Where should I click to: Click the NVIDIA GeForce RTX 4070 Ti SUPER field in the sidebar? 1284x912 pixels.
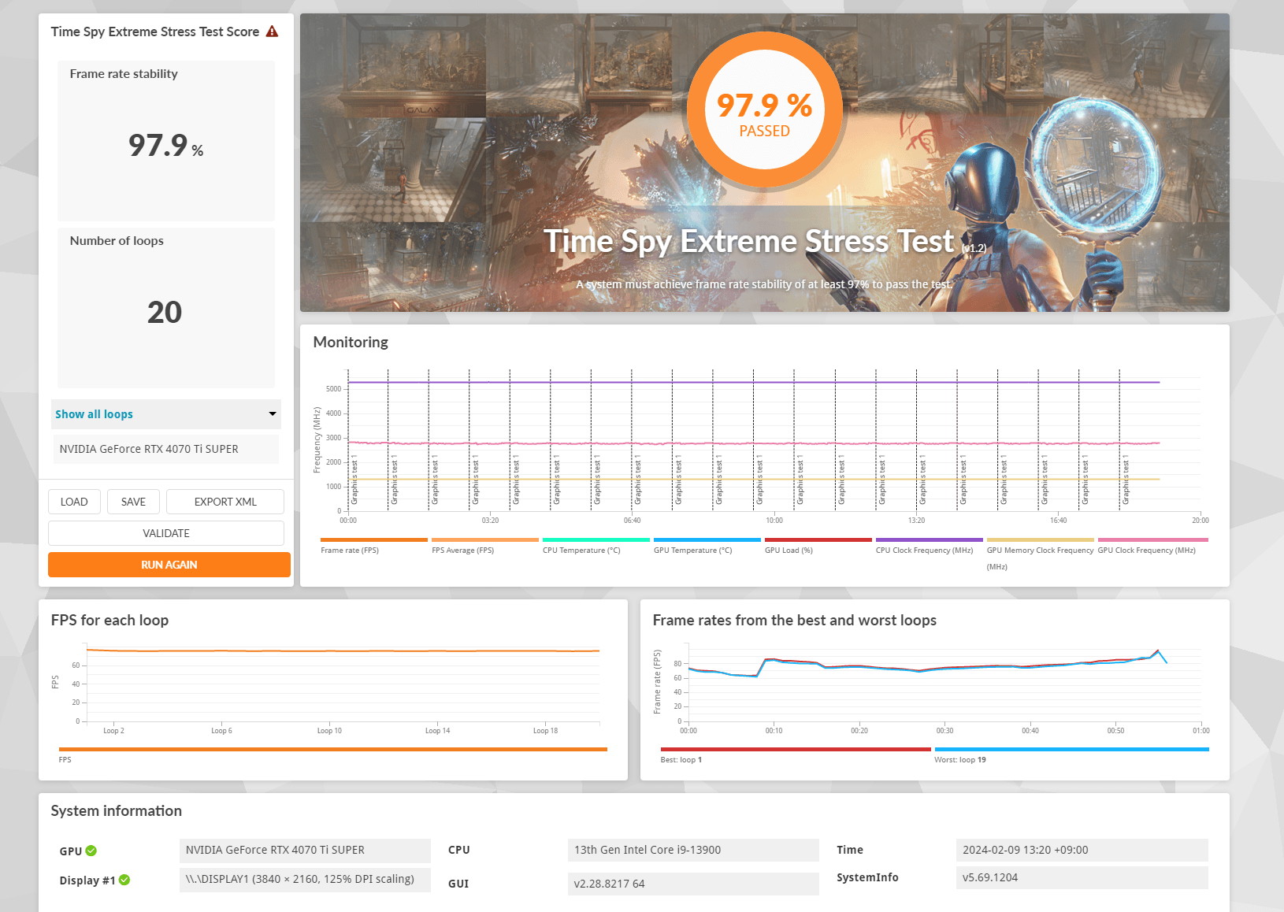pos(166,449)
